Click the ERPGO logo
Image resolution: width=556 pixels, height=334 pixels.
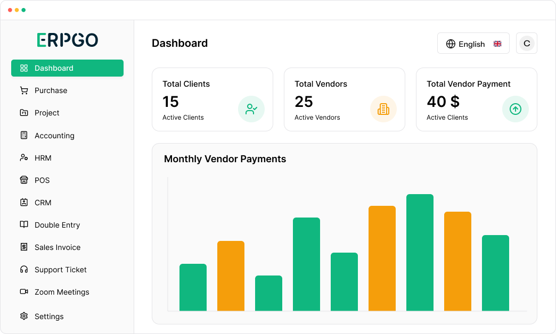[x=68, y=40]
